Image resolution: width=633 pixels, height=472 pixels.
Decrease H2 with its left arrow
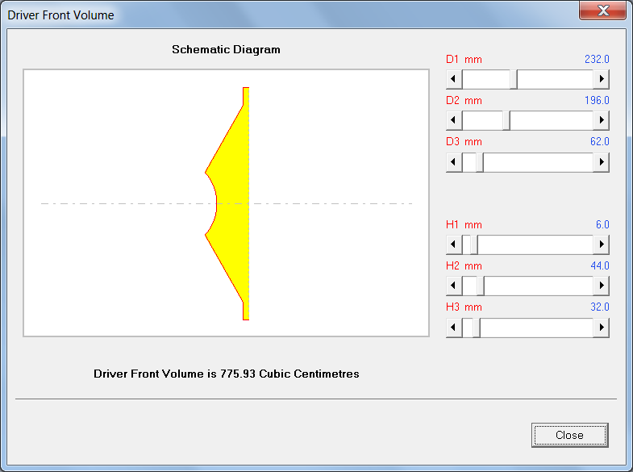[x=454, y=286]
